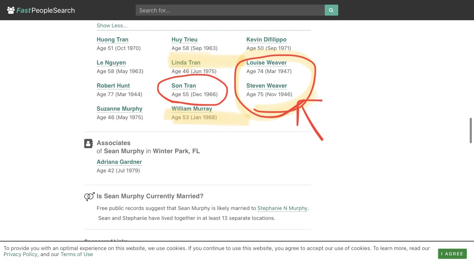Focus the 'Search for...' input field

coord(230,10)
